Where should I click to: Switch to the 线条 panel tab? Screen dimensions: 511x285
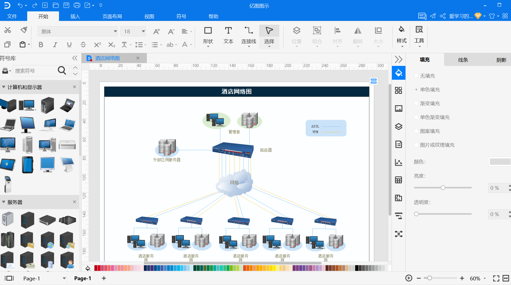463,60
